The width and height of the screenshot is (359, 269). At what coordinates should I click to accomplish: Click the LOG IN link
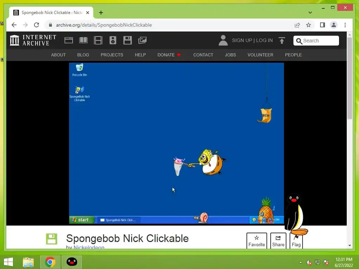tap(264, 41)
